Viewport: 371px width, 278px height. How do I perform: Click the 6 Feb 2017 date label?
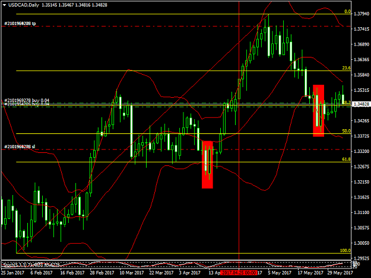(42, 273)
